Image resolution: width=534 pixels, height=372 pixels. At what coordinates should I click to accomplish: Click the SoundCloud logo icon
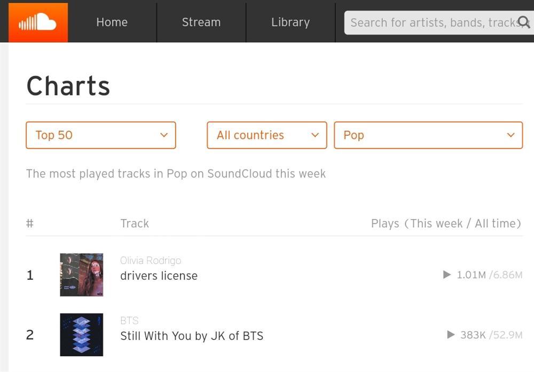pyautogui.click(x=38, y=22)
